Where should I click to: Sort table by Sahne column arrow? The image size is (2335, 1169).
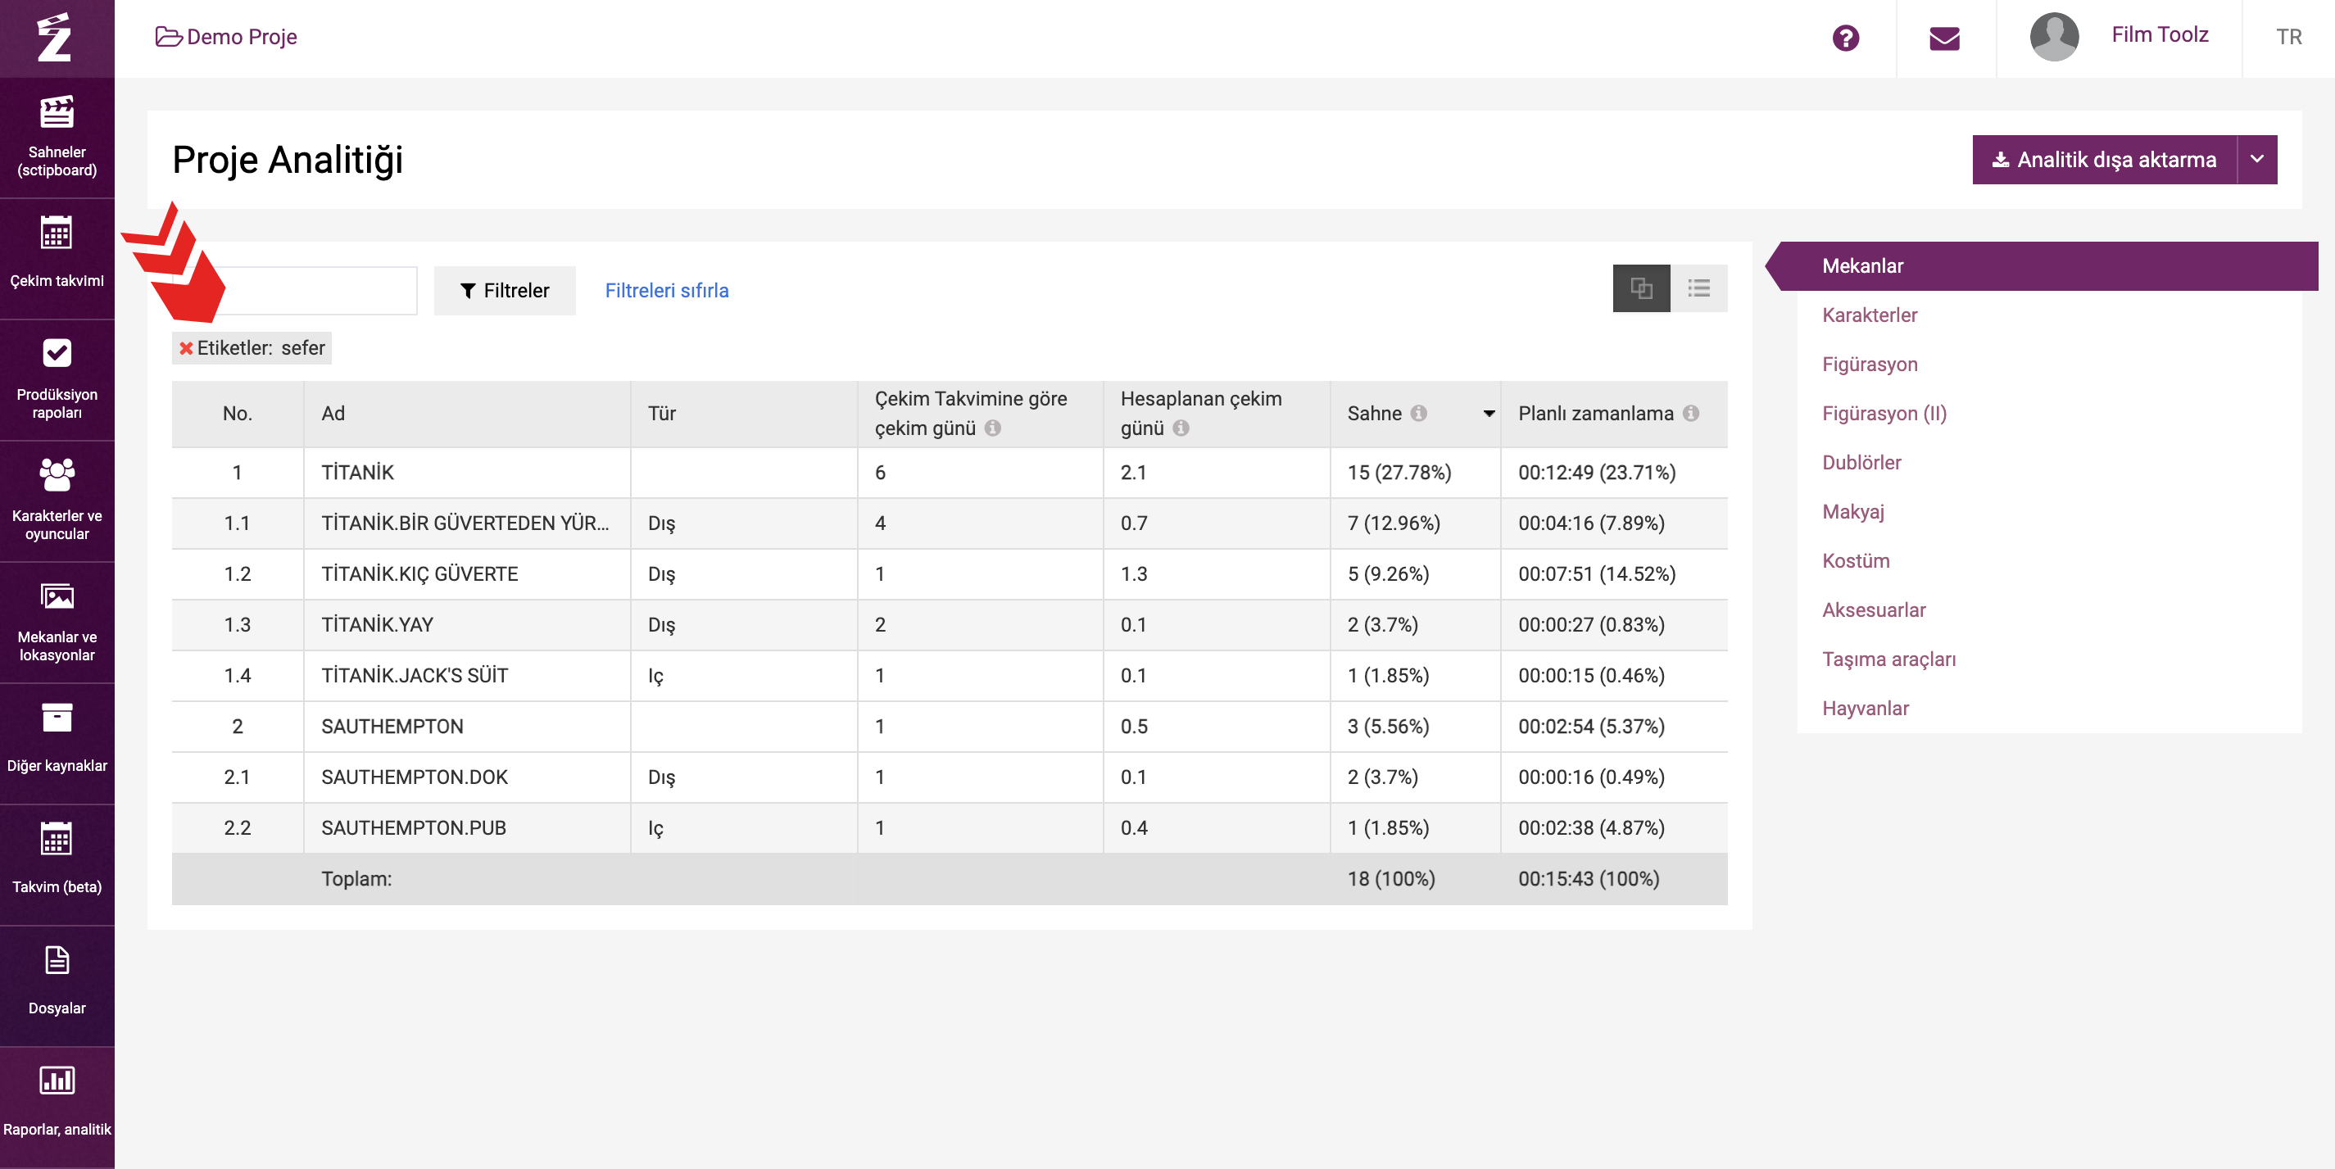tap(1489, 415)
